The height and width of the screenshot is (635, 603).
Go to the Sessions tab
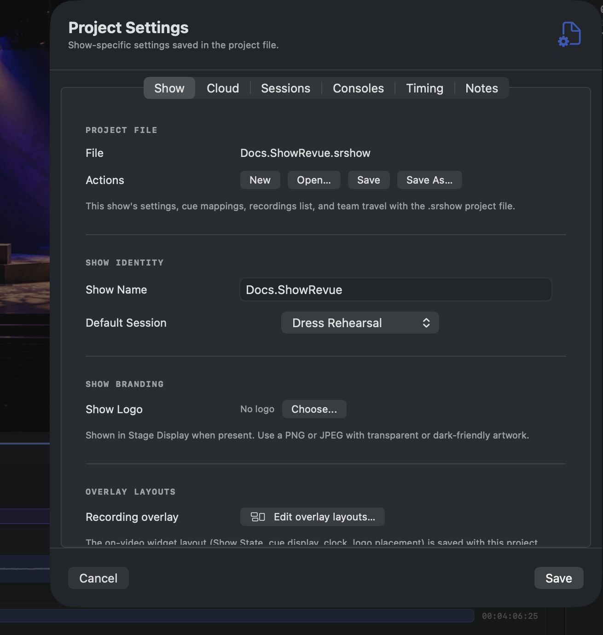click(x=285, y=88)
